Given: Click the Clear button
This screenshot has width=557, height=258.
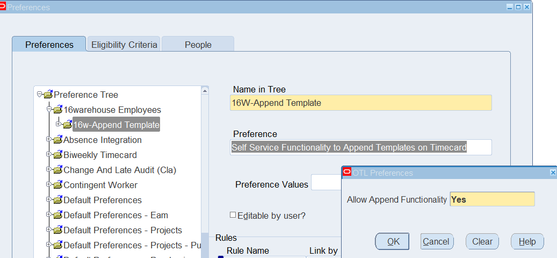Looking at the screenshot, I should (x=482, y=241).
